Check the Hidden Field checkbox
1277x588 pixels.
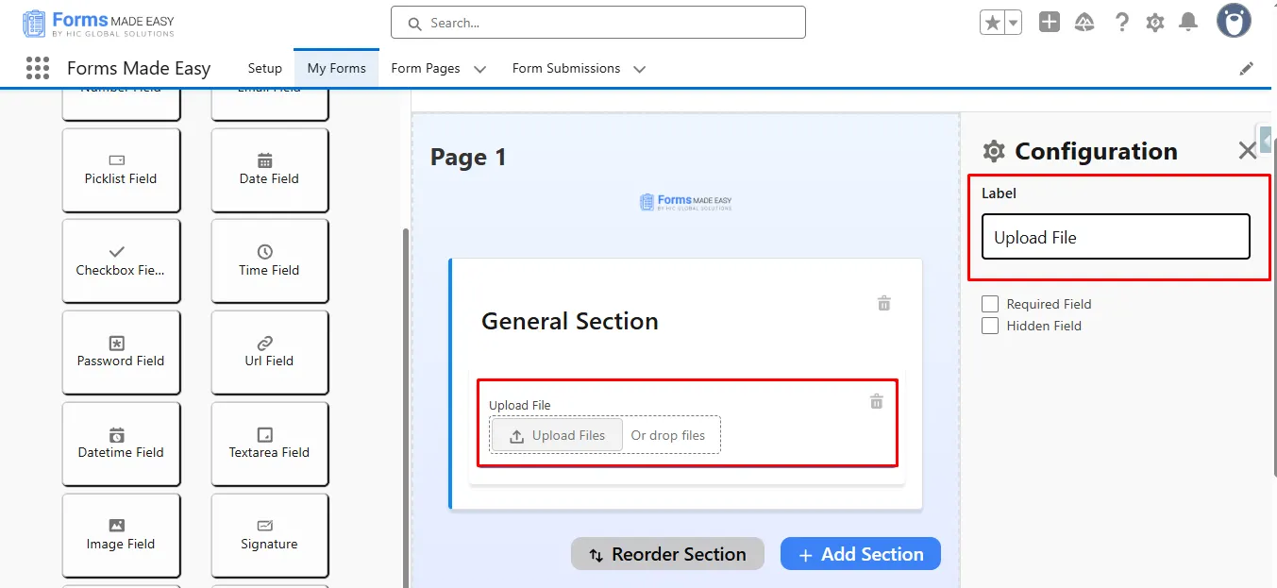coord(990,326)
